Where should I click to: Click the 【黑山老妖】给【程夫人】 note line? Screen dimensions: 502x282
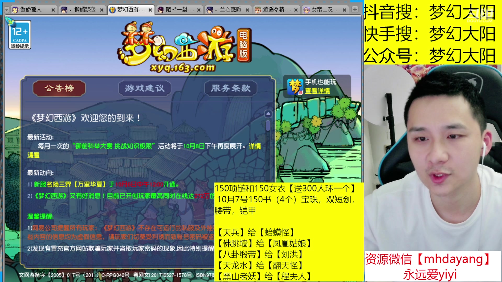[x=265, y=276]
